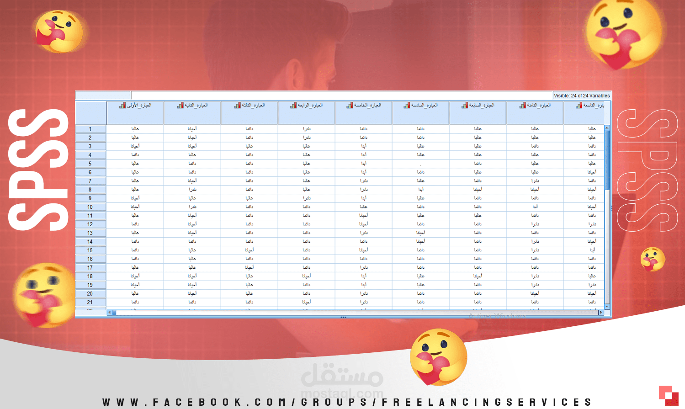Click ordinal measure icon of العبارة_الأولى column

point(122,106)
